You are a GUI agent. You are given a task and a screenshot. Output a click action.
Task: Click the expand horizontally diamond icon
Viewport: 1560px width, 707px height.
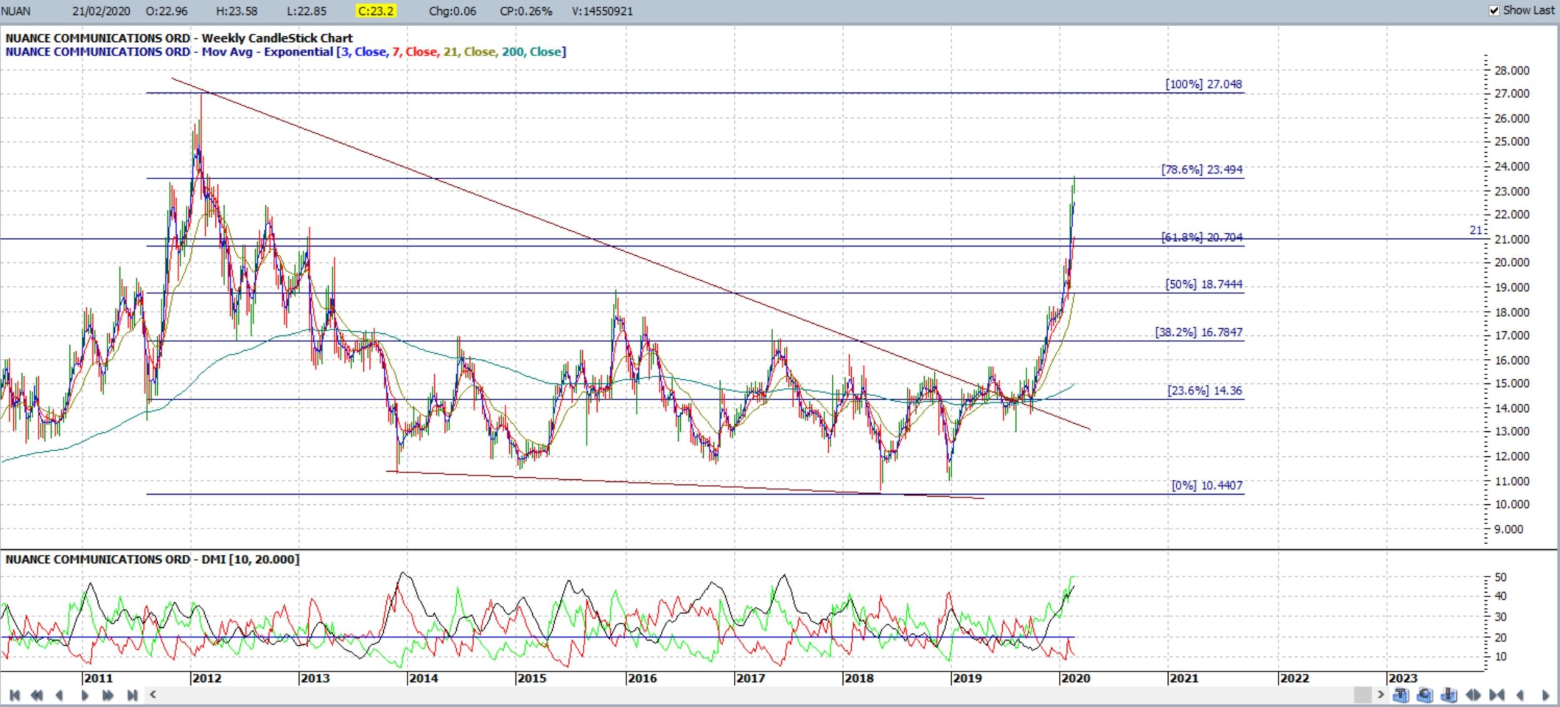point(1473,695)
